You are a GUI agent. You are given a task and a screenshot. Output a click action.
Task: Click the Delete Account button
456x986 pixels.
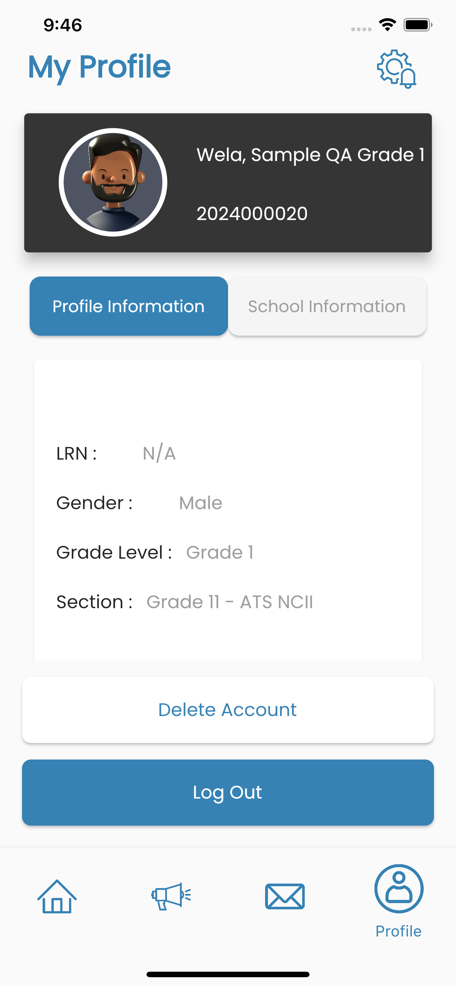[228, 710]
